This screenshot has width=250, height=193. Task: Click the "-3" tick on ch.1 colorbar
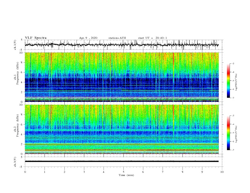233,63
